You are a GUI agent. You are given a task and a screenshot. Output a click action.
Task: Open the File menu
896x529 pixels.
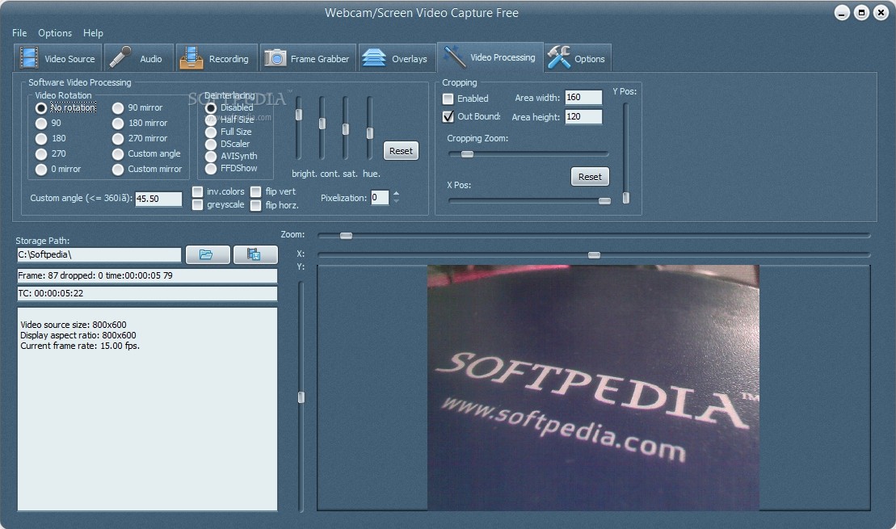point(19,32)
